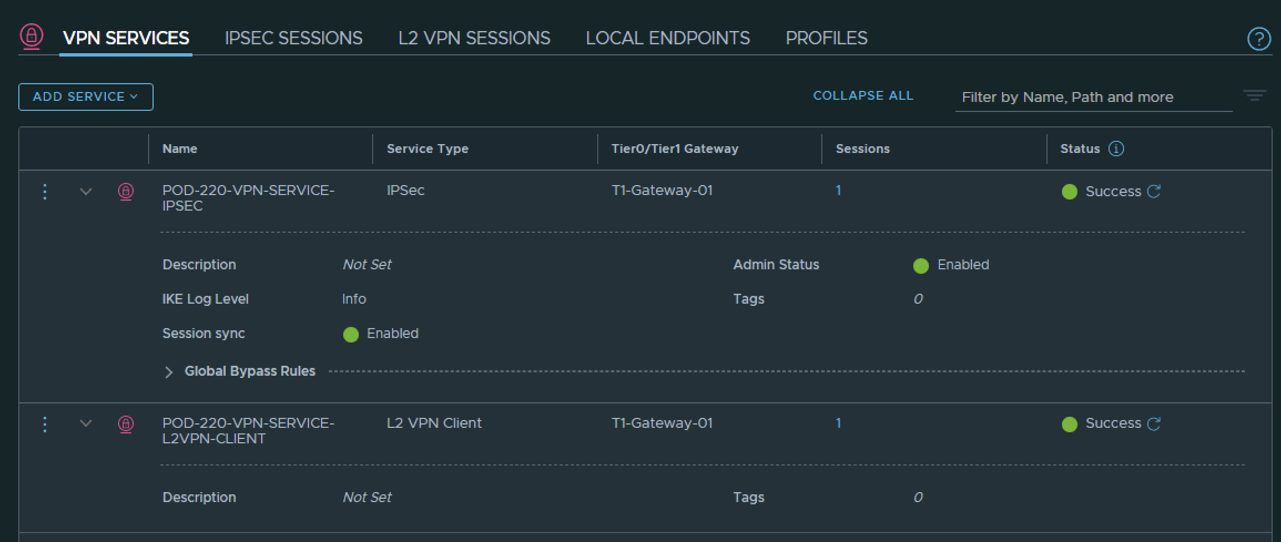
Task: Open the IPSec service sessions count link
Action: (x=838, y=191)
